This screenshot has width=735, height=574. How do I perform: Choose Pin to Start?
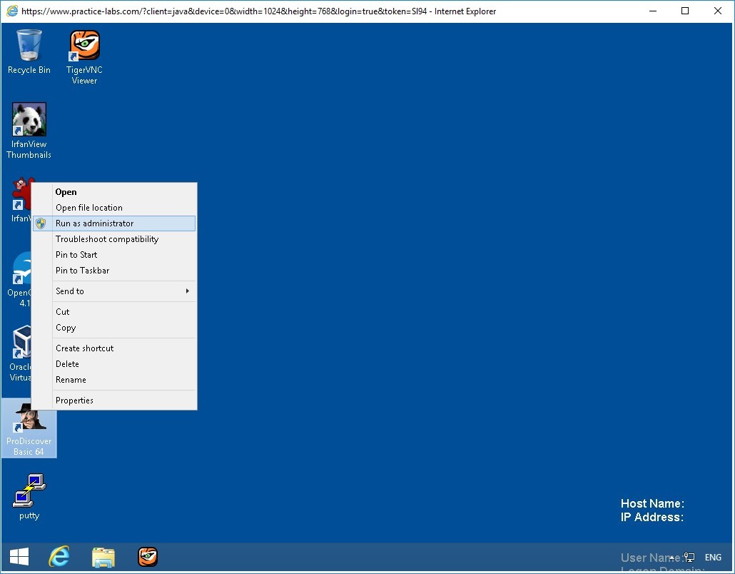point(114,255)
